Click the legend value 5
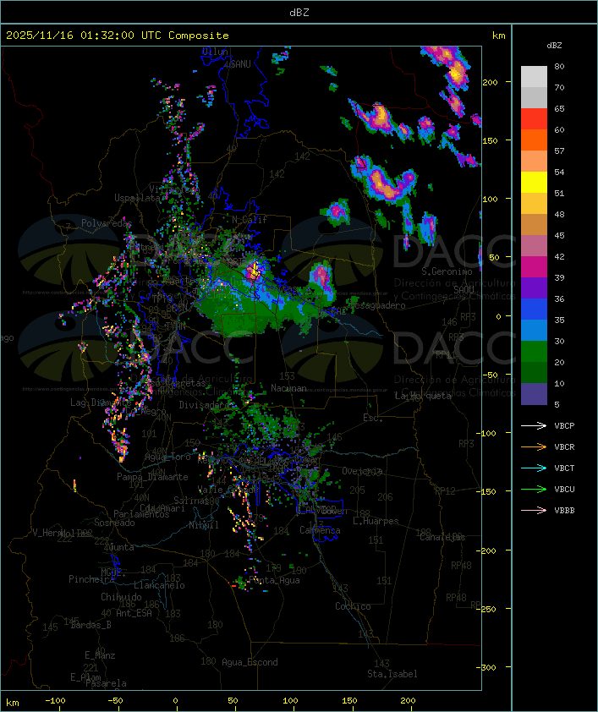The image size is (598, 712). tap(557, 404)
